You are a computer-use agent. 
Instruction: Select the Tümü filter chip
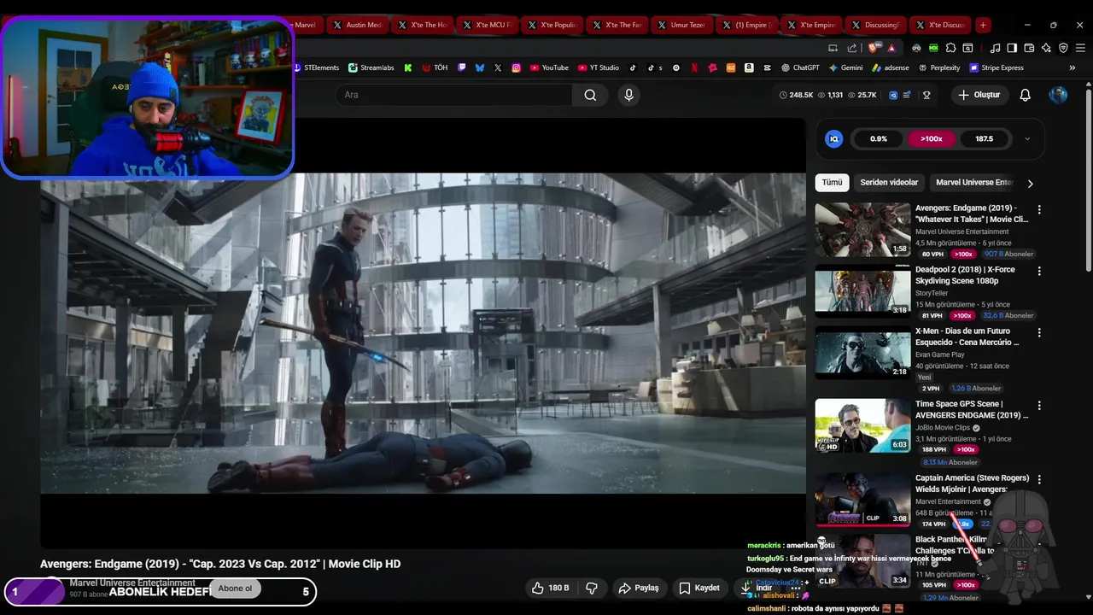[x=832, y=182]
